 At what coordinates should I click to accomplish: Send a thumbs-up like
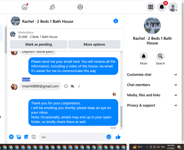pos(118,137)
